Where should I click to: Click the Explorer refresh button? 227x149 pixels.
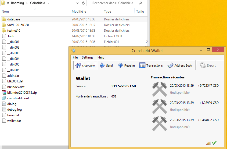[x=83, y=3]
